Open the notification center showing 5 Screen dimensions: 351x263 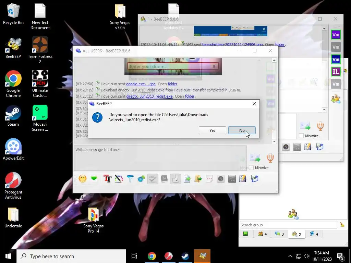[340, 256]
